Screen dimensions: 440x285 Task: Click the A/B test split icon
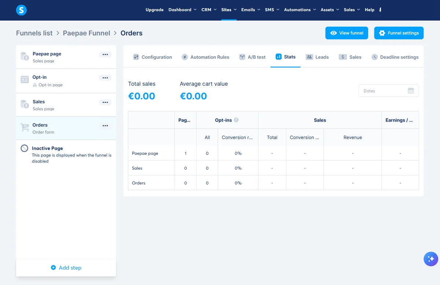[242, 57]
